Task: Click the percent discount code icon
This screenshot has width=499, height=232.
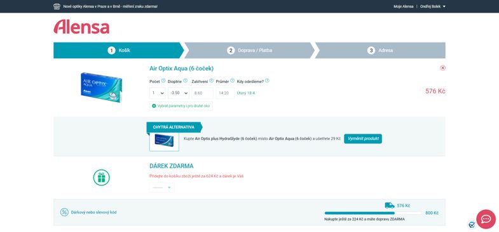Action: pos(64,212)
